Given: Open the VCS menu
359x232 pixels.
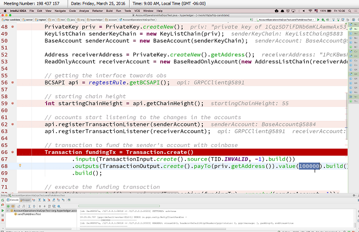Looking at the screenshot, I should point(137,11).
